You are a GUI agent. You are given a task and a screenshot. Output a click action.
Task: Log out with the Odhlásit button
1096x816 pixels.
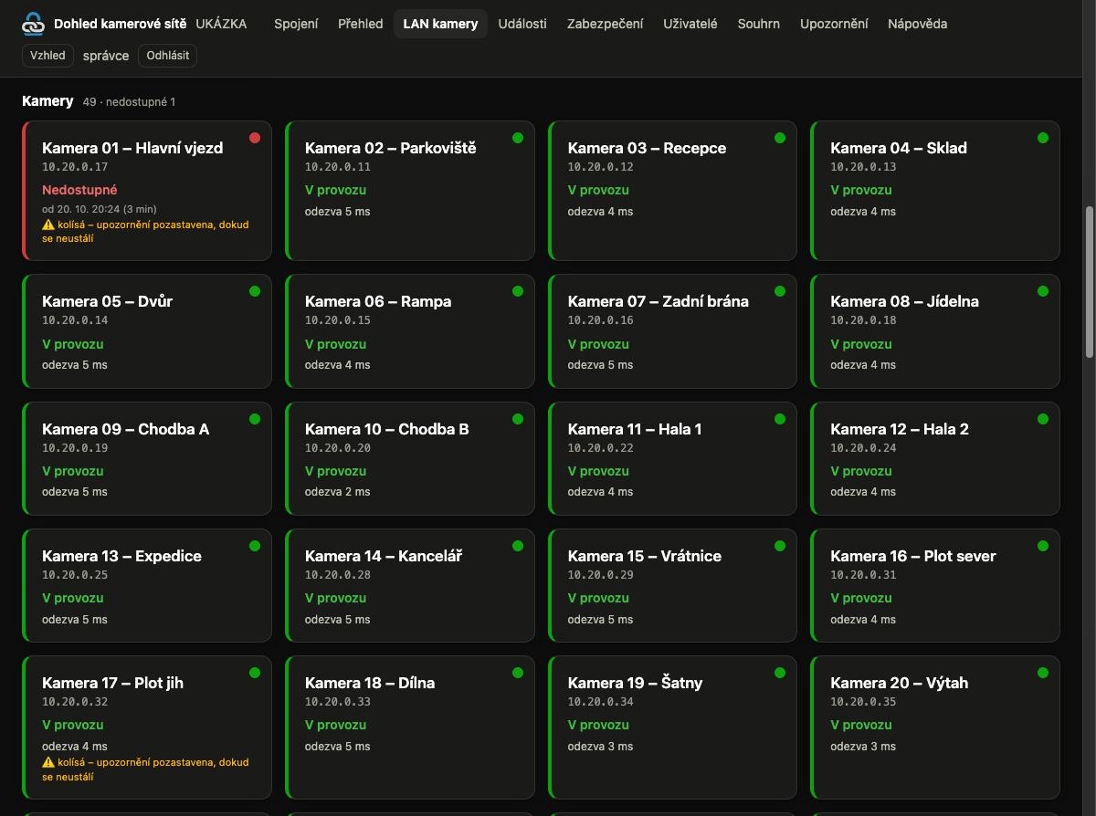point(168,56)
